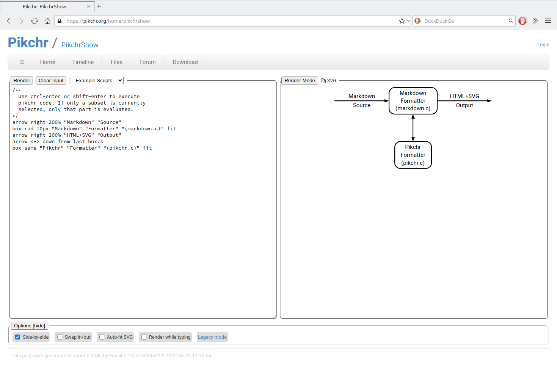Show more toolbar items chevron

535,21
